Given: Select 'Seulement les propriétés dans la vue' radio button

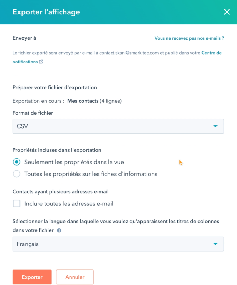Looking at the screenshot, I should 16,162.
